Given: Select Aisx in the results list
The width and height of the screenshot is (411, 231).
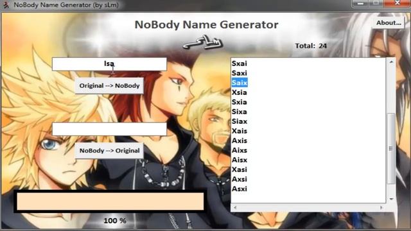Looking at the screenshot, I should [x=240, y=160].
